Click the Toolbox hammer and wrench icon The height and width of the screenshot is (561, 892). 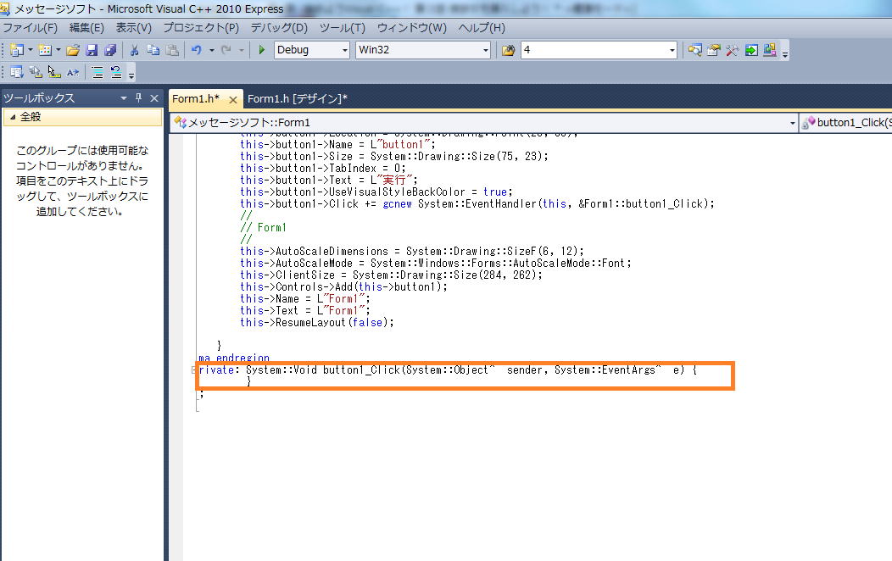732,50
